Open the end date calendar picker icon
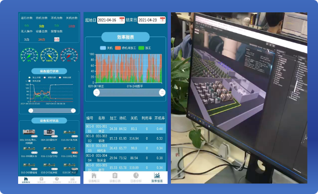 coord(163,20)
